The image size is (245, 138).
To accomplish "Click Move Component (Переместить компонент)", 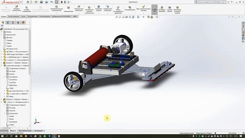I will 79,8.
